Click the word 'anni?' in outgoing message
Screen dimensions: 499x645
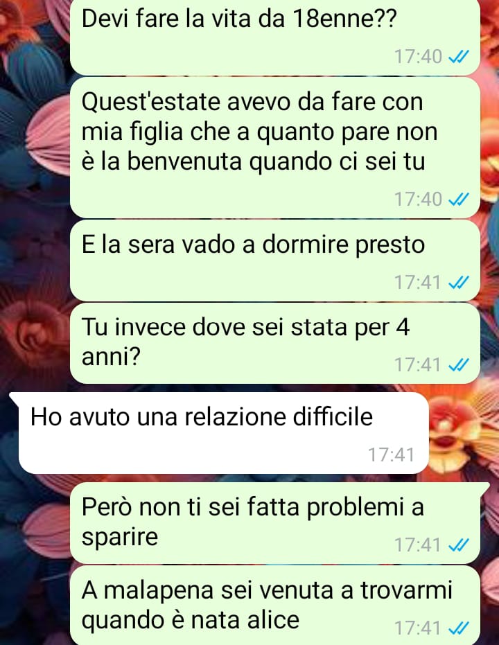coord(111,356)
